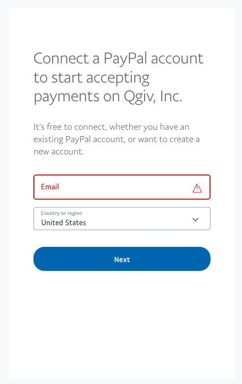
Task: Click the blue Next button
Action: (x=122, y=259)
